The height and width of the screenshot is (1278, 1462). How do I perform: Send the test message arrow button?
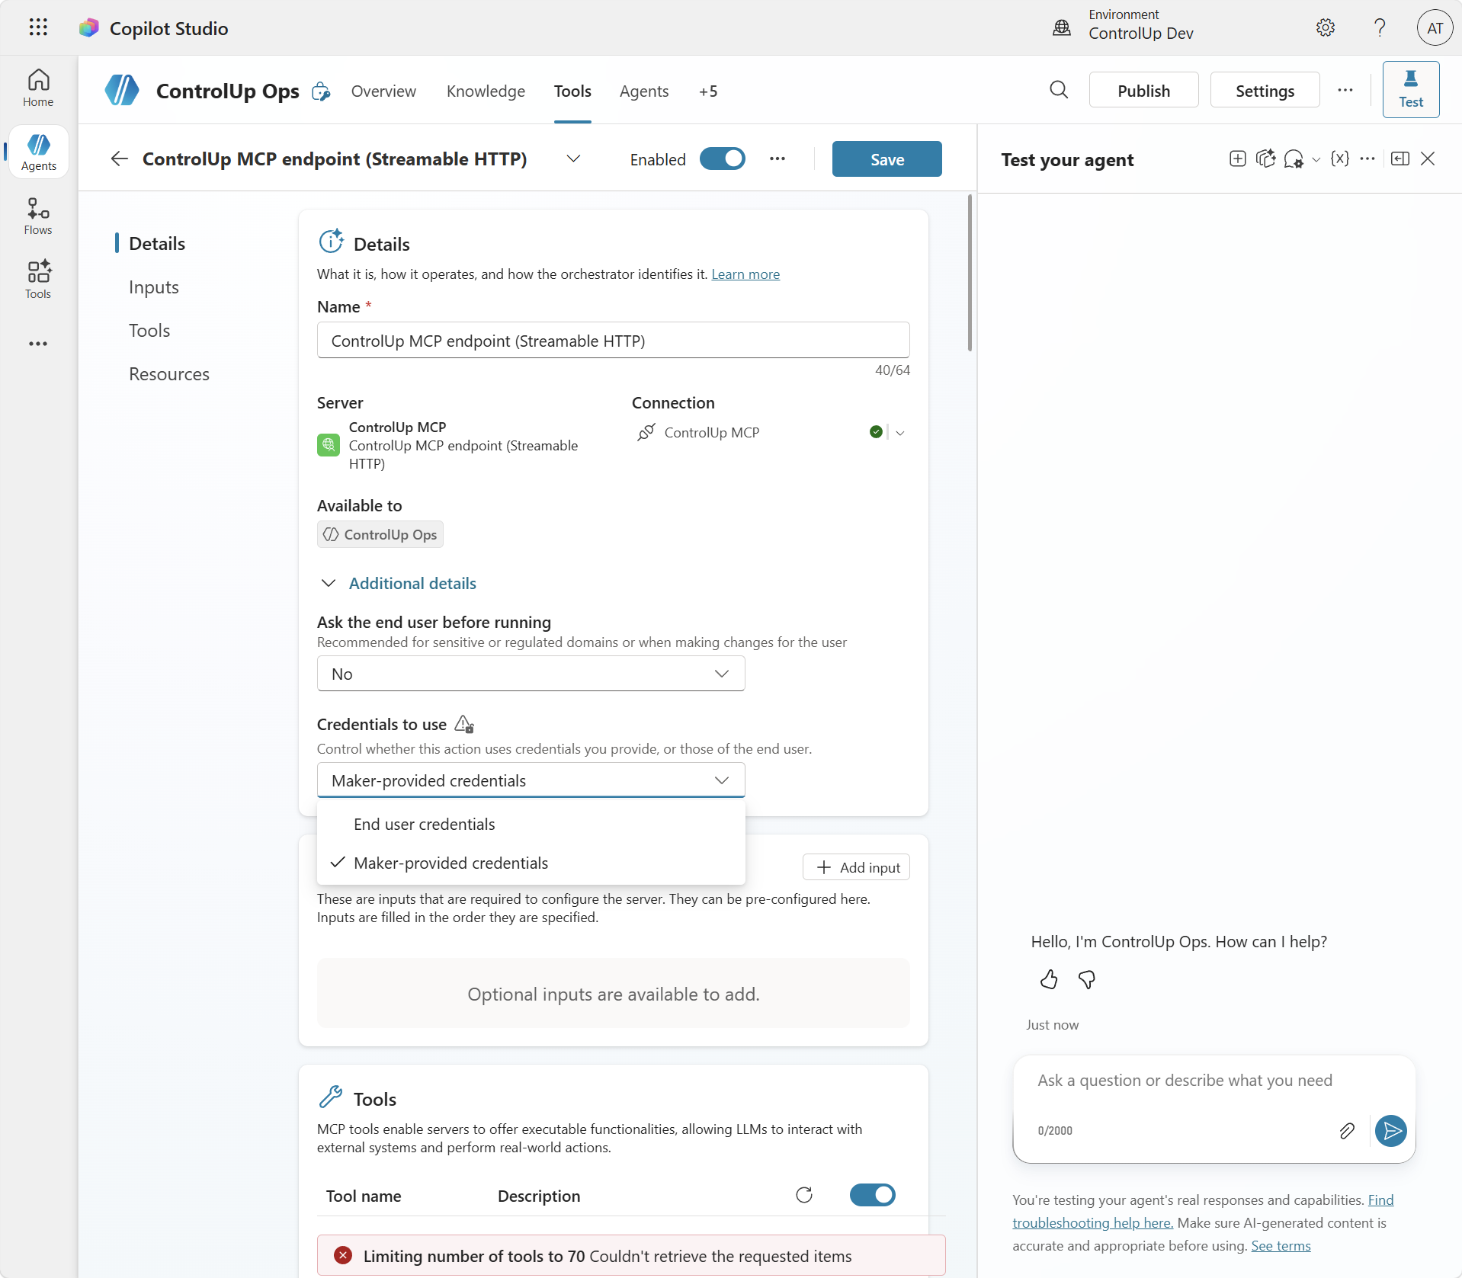pos(1391,1131)
